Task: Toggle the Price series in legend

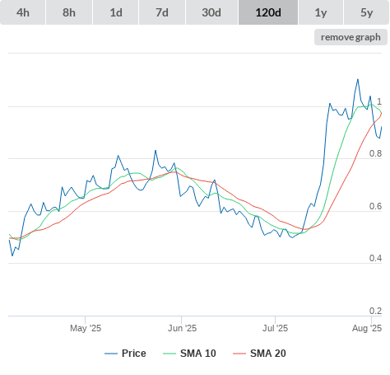Action: [134, 354]
